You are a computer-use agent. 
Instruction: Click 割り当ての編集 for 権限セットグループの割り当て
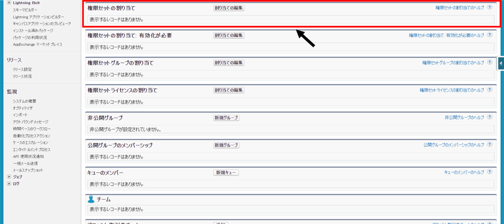pos(229,63)
